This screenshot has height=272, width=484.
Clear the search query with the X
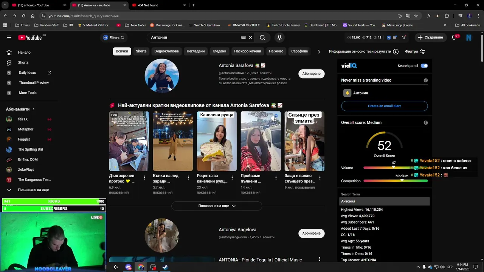click(x=250, y=37)
